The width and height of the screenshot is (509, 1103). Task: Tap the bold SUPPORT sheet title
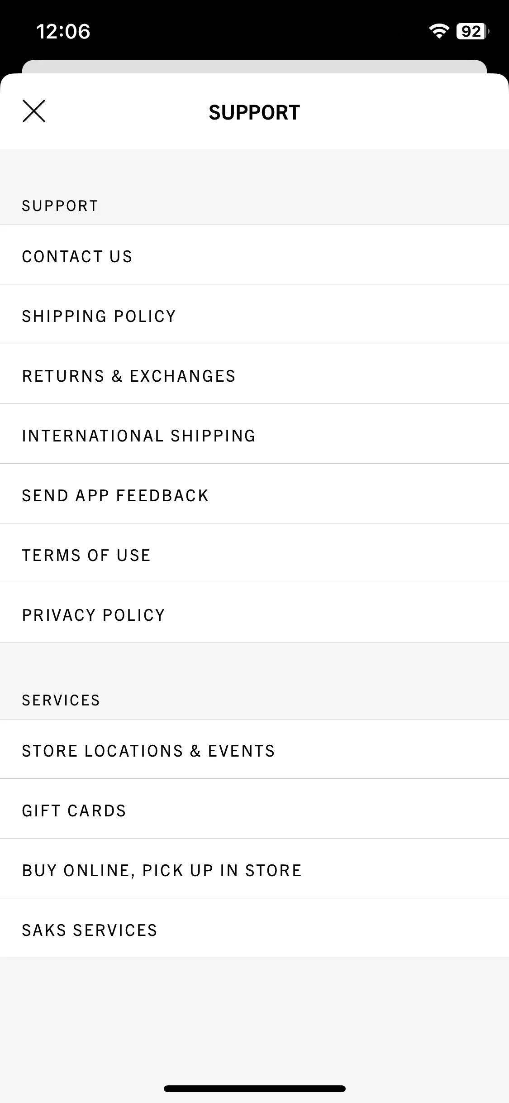point(254,112)
